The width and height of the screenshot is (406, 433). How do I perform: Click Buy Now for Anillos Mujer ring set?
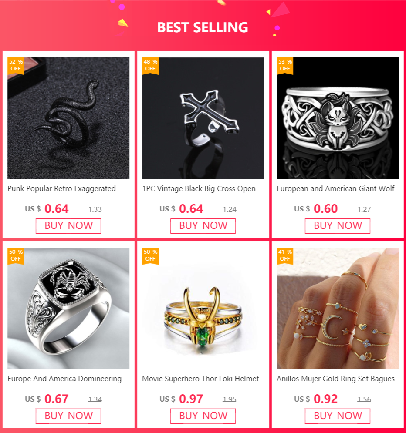338,416
